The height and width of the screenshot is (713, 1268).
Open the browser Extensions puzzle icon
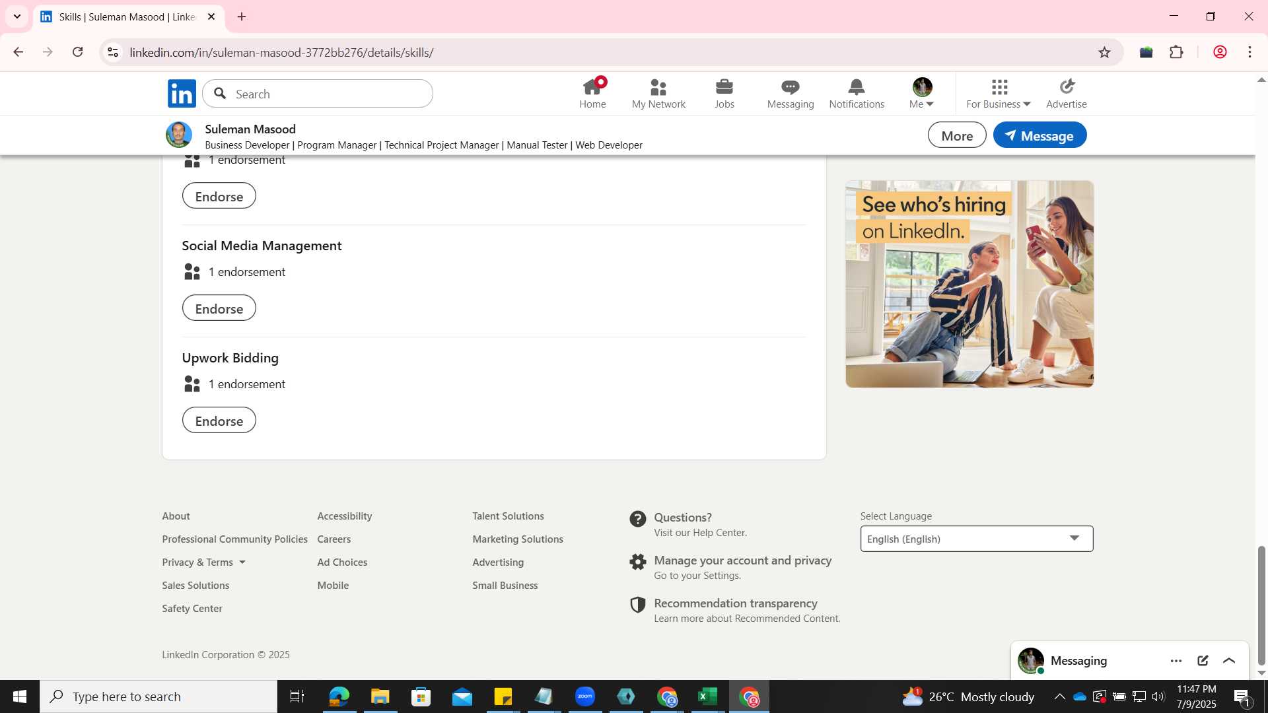click(1176, 52)
